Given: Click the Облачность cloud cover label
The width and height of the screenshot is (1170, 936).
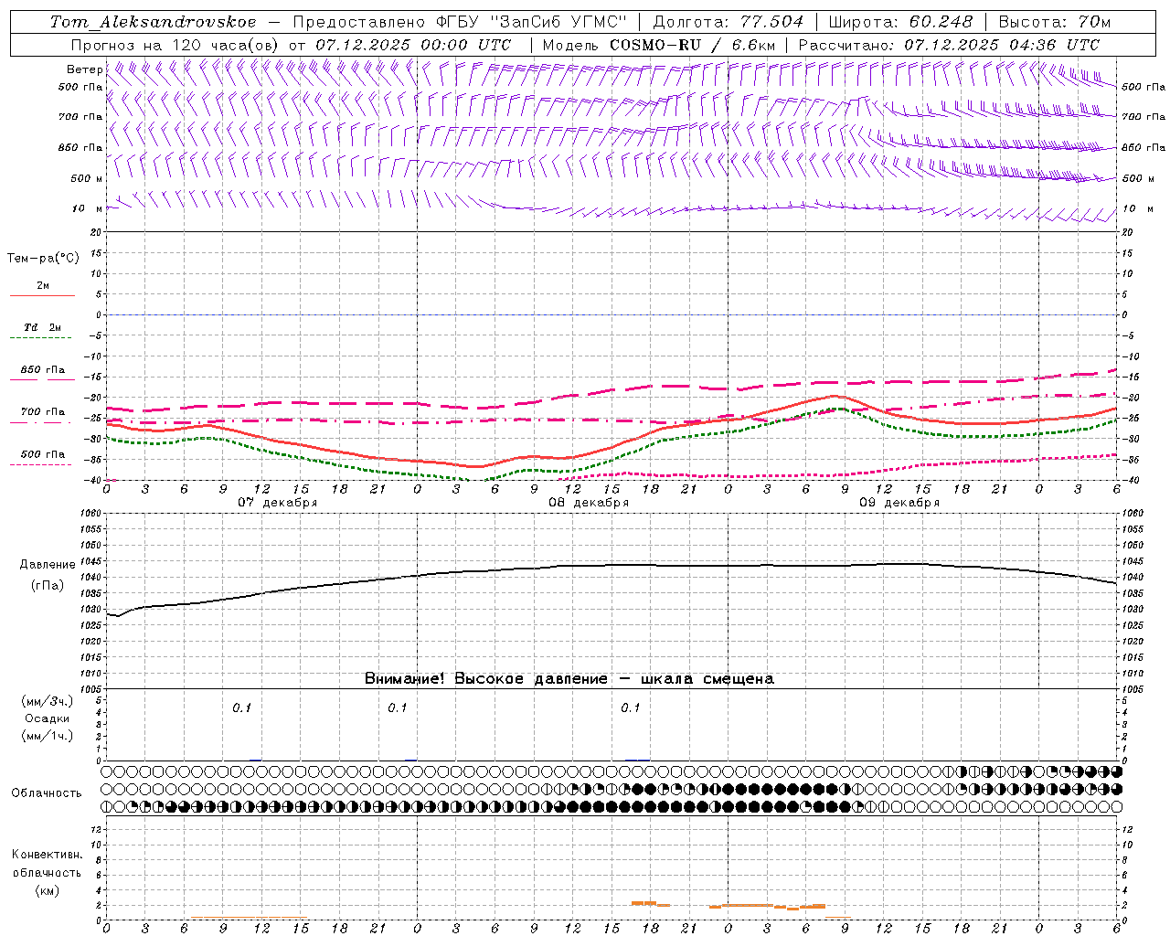Looking at the screenshot, I should pos(47,793).
